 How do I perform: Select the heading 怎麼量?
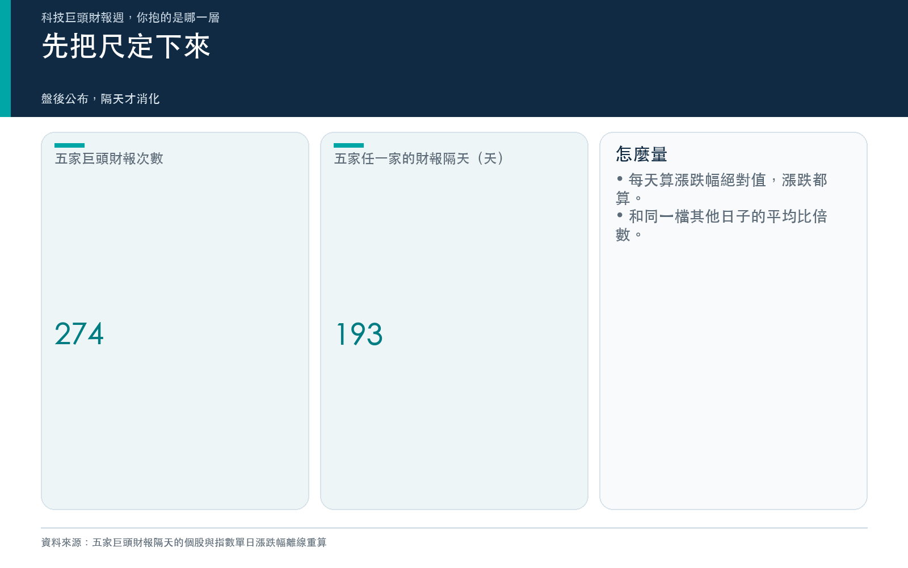point(641,154)
